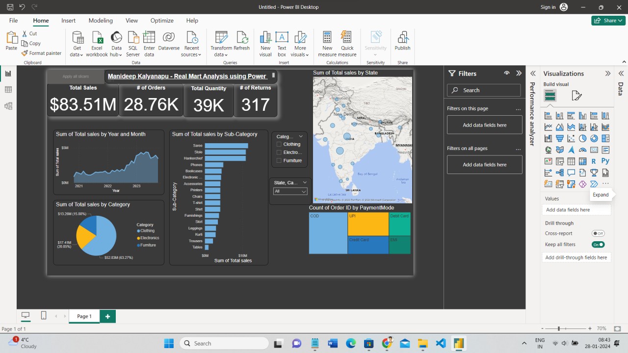
Task: Open the State slicer All dropdown
Action: click(x=290, y=191)
